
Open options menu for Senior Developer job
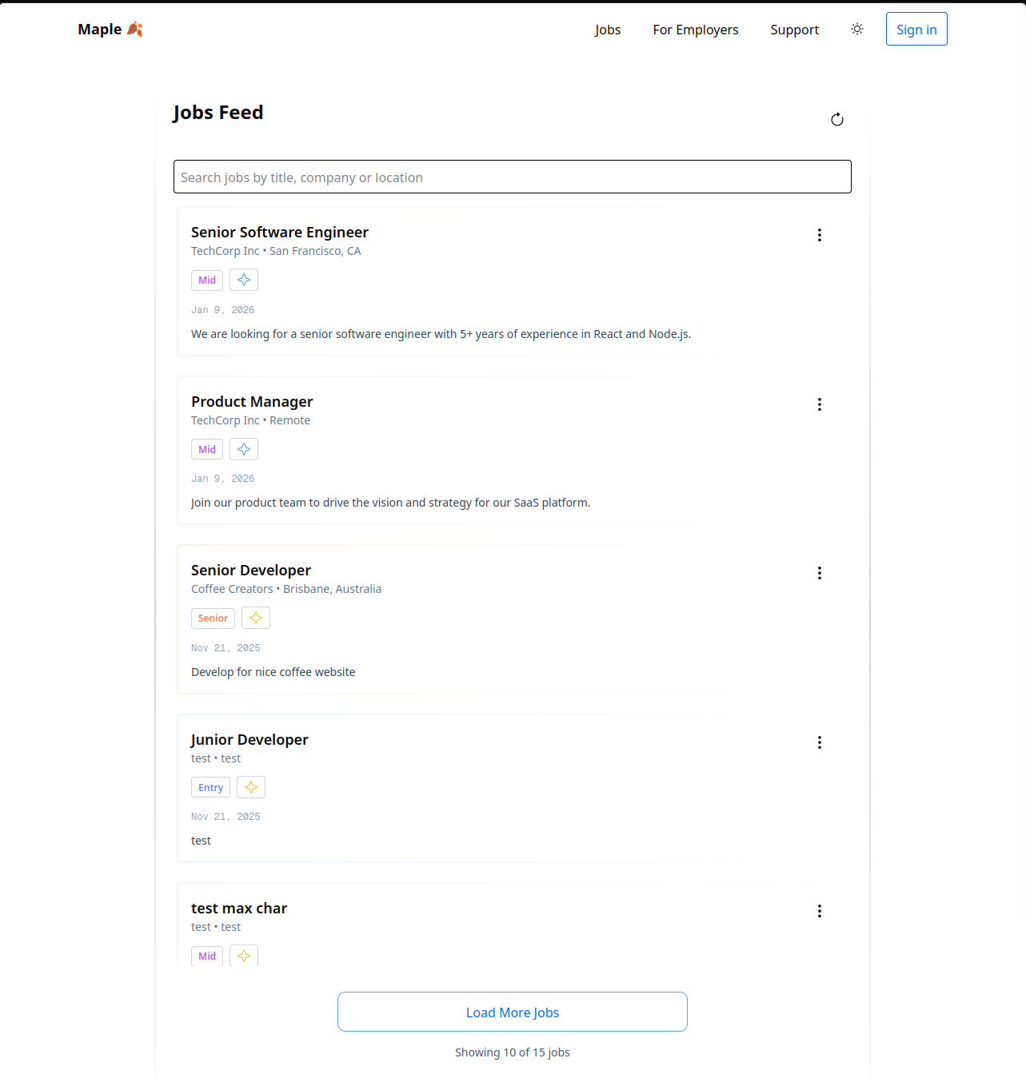pyautogui.click(x=820, y=573)
